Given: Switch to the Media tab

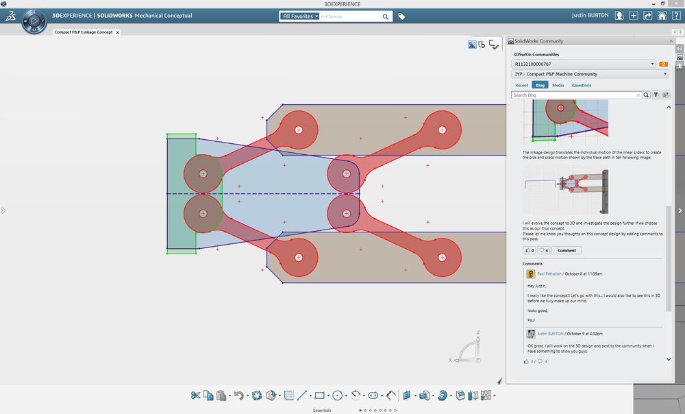Looking at the screenshot, I should tap(558, 85).
